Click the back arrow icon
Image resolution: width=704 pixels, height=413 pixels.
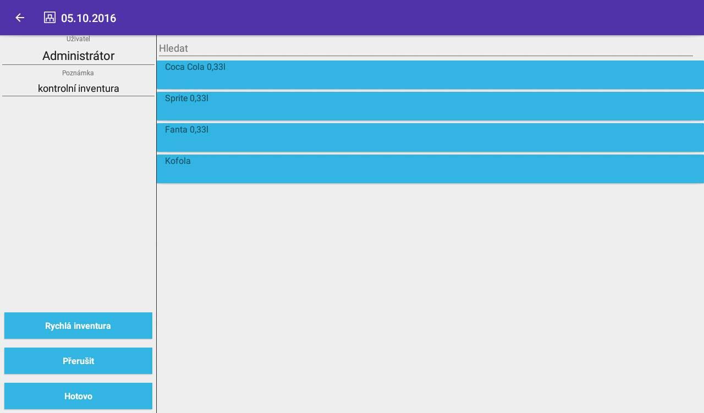20,18
